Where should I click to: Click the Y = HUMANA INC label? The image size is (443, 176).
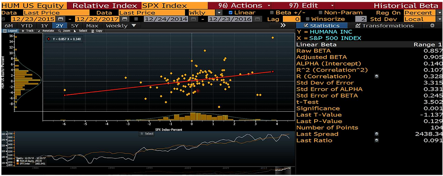click(x=325, y=32)
